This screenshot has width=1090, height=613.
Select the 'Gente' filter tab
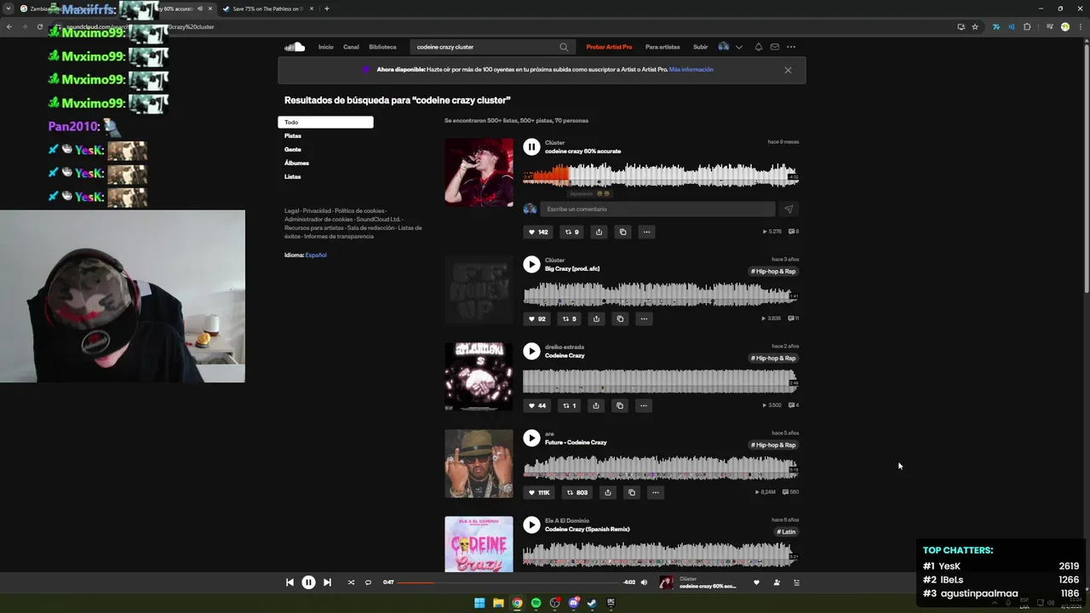pos(293,149)
